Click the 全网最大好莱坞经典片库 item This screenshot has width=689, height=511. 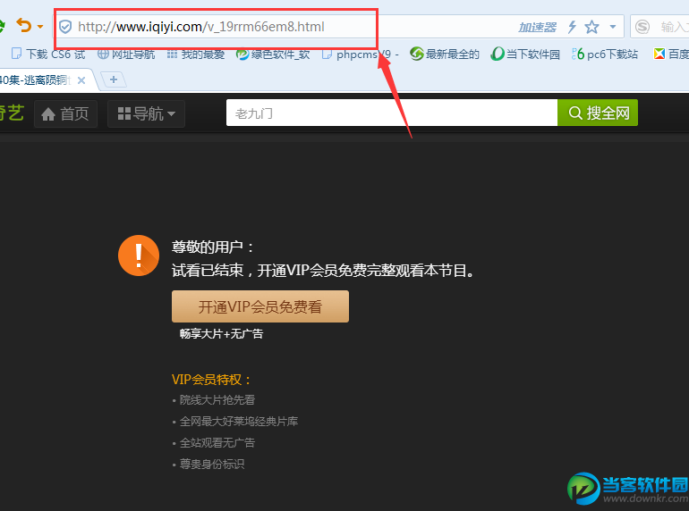239,421
